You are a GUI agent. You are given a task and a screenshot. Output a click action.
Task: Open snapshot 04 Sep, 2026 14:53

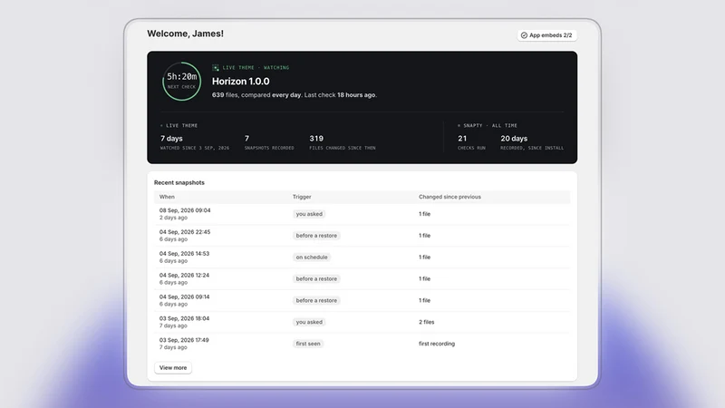[x=362, y=257]
